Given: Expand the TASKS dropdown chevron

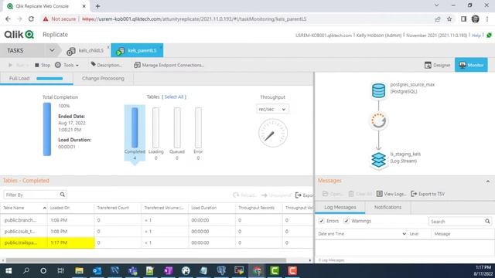Looking at the screenshot, I should pyautogui.click(x=52, y=50).
